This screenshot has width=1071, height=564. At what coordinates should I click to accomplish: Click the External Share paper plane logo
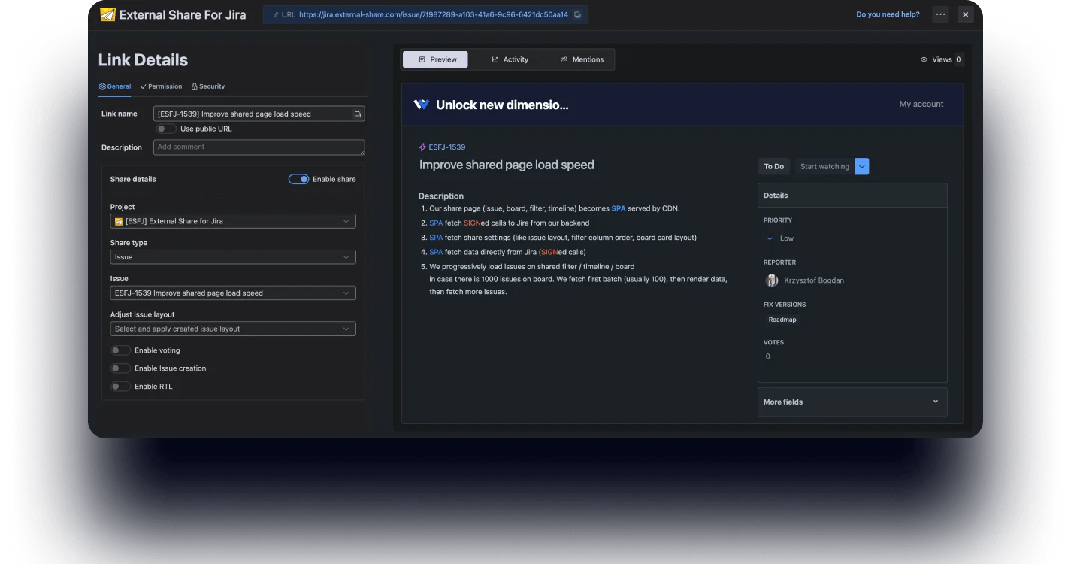(107, 14)
